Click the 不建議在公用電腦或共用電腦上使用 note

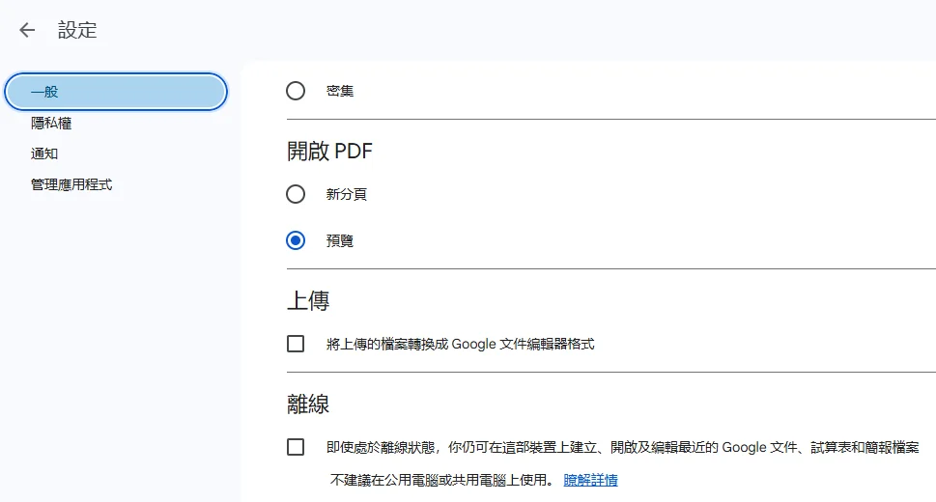[x=441, y=480]
